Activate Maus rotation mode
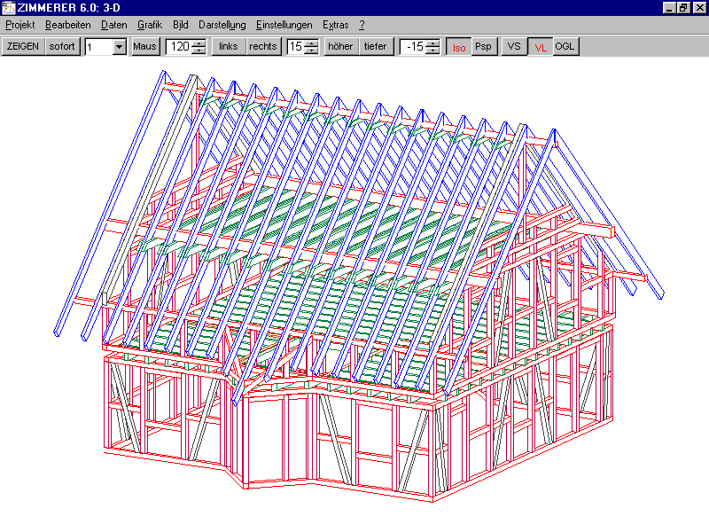The height and width of the screenshot is (532, 709). 144,46
